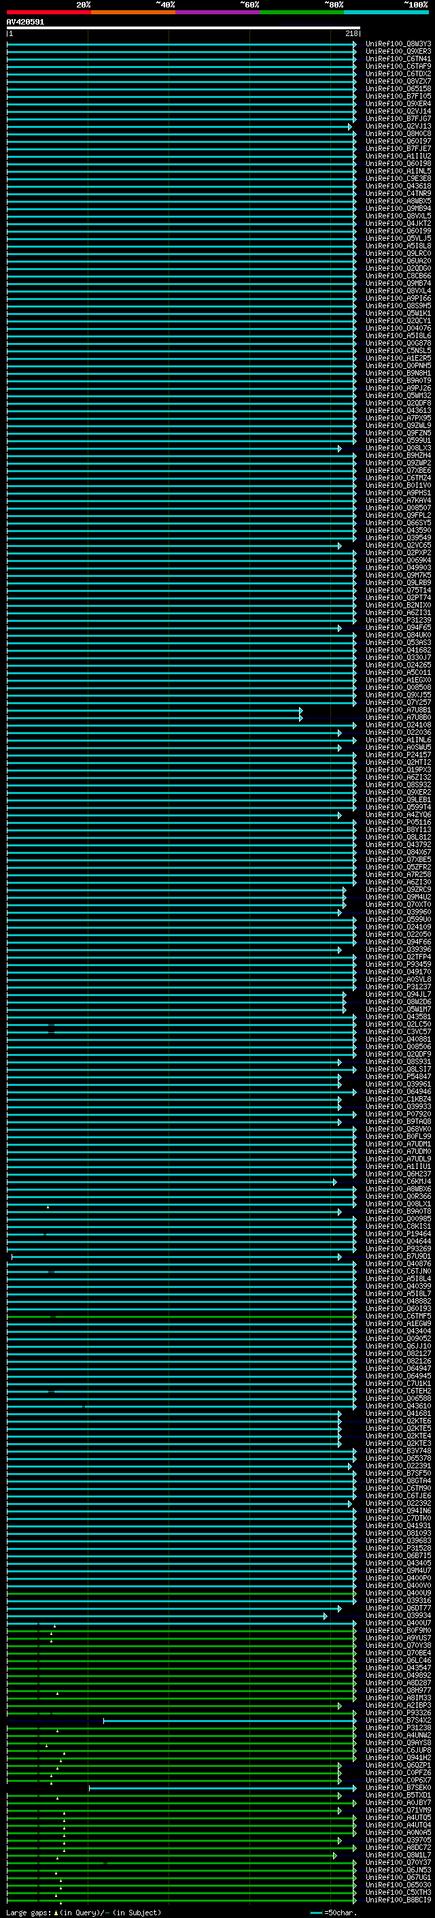Open hit UniRef100_A1INL5
The width and height of the screenshot is (435, 1918).
point(398,171)
